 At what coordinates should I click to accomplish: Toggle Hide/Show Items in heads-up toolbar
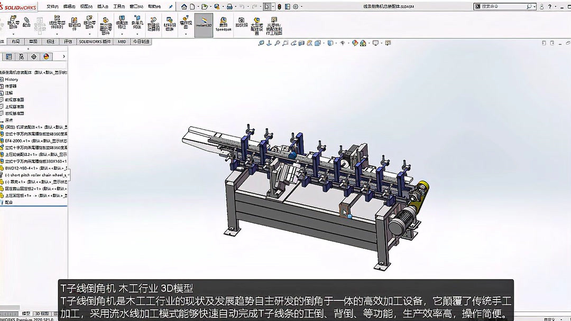[342, 42]
